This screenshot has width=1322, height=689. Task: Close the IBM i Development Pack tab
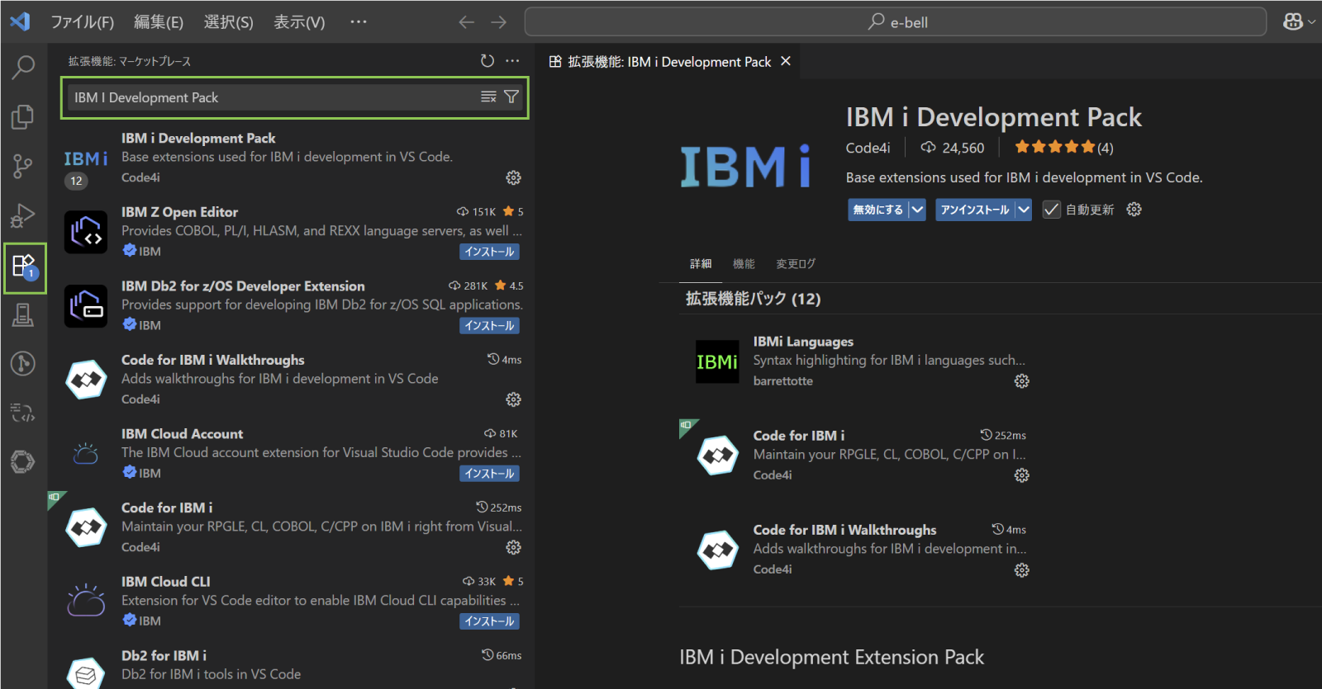click(786, 61)
